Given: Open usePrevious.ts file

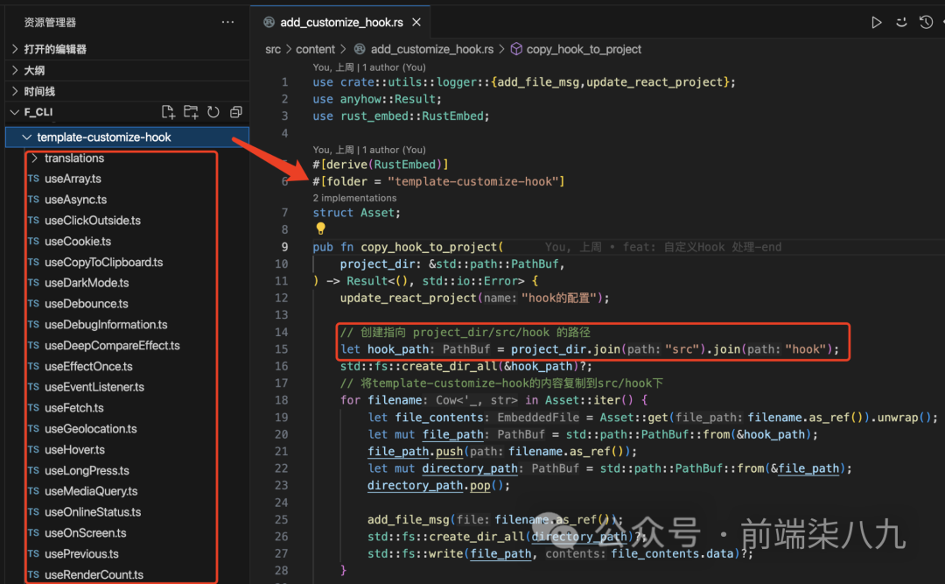Looking at the screenshot, I should click(x=81, y=554).
